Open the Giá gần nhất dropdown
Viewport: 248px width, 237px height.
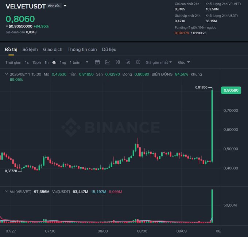coord(159,62)
